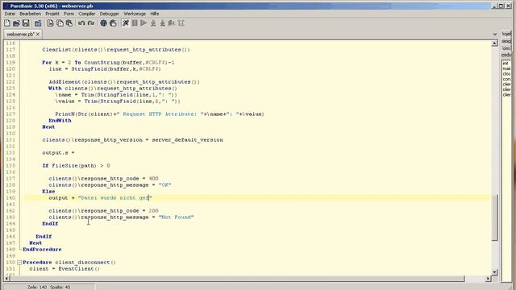Open the Bearbeiten menu
Screen dimensions: 516x290
[31, 14]
